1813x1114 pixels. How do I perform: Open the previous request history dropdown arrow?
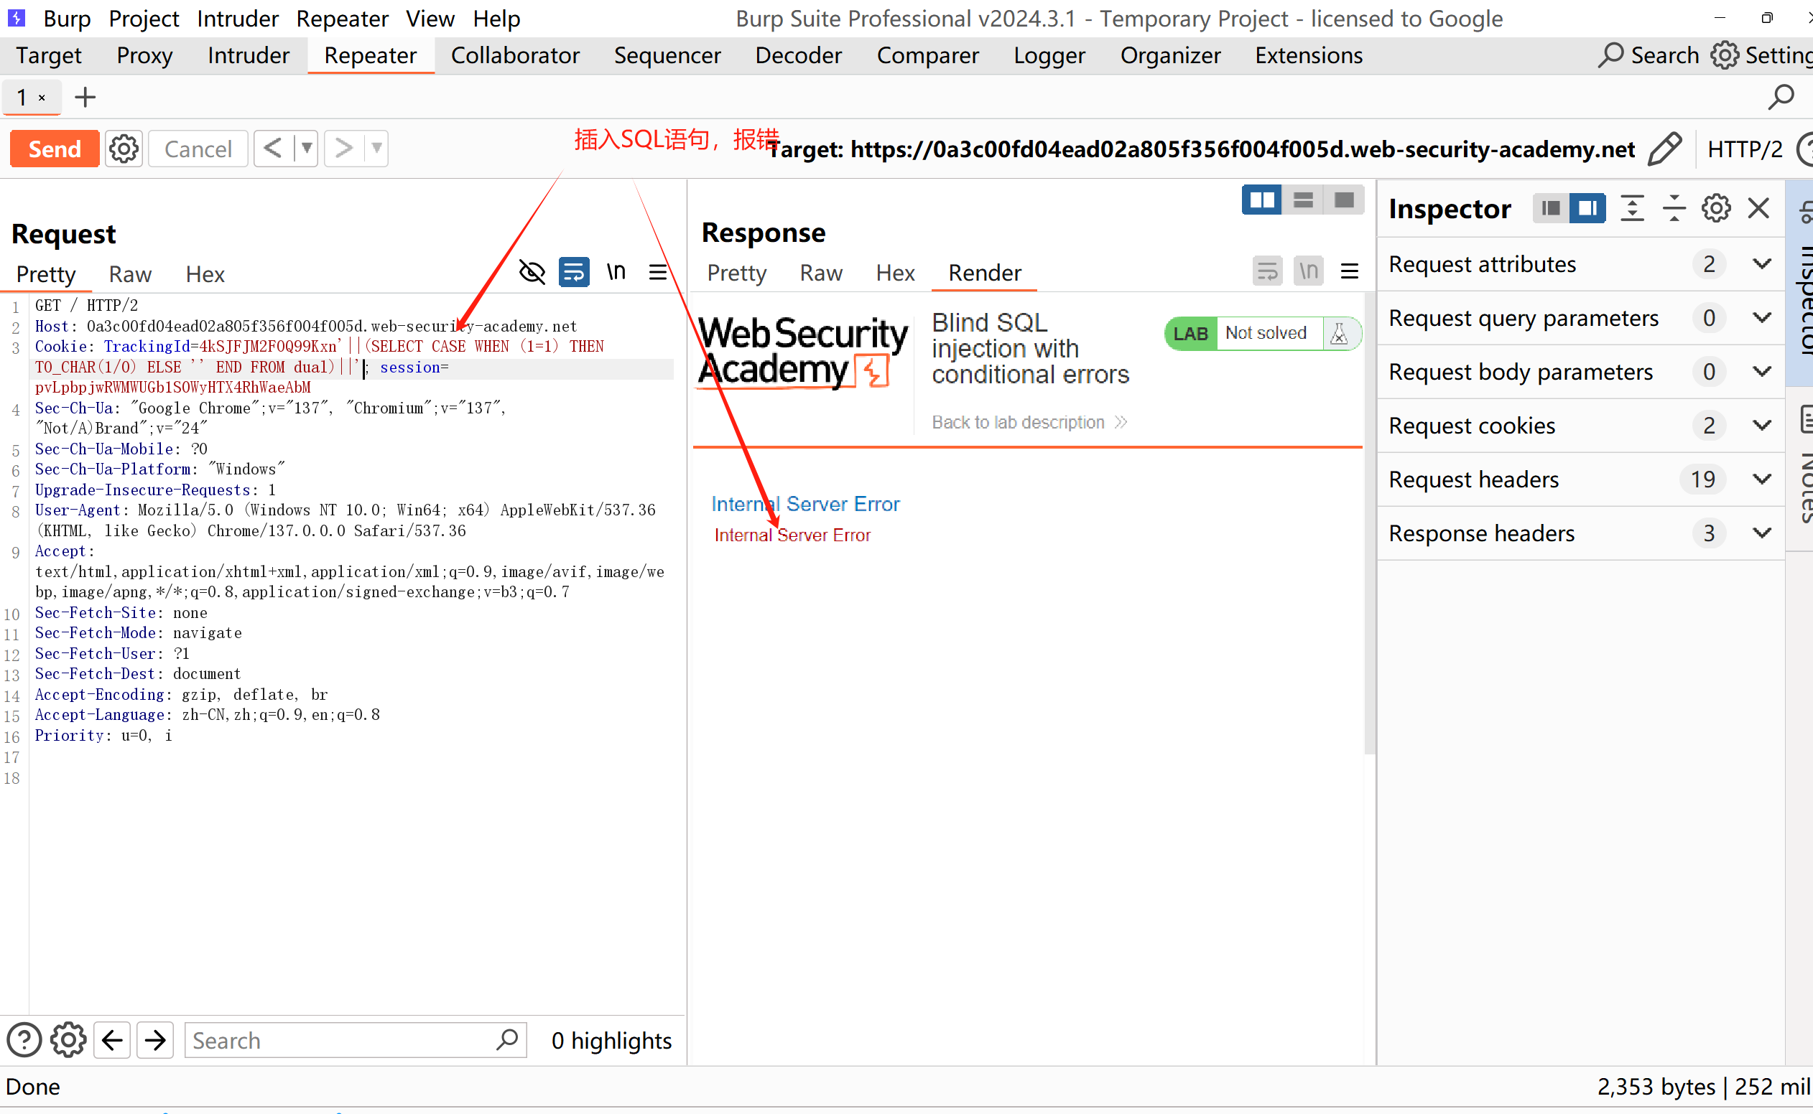306,149
